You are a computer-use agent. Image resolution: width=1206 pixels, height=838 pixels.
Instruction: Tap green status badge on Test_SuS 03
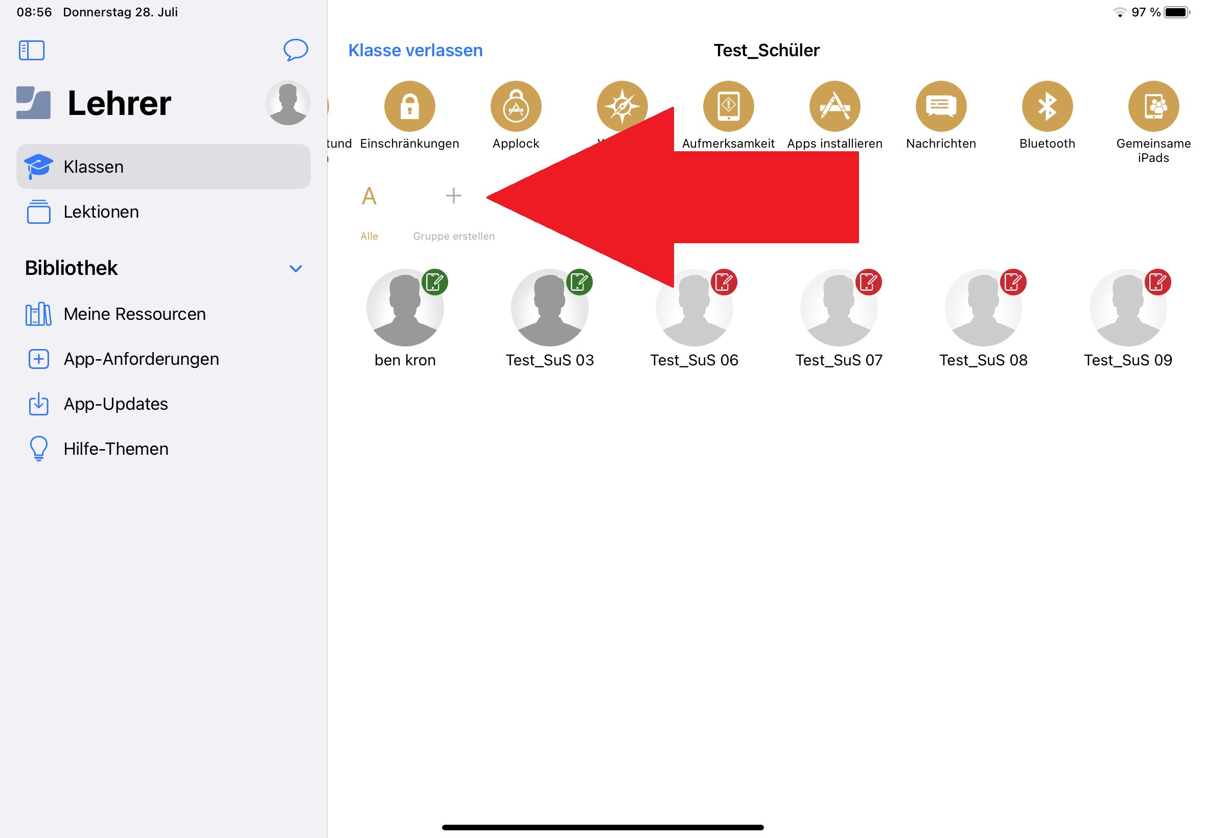click(579, 282)
